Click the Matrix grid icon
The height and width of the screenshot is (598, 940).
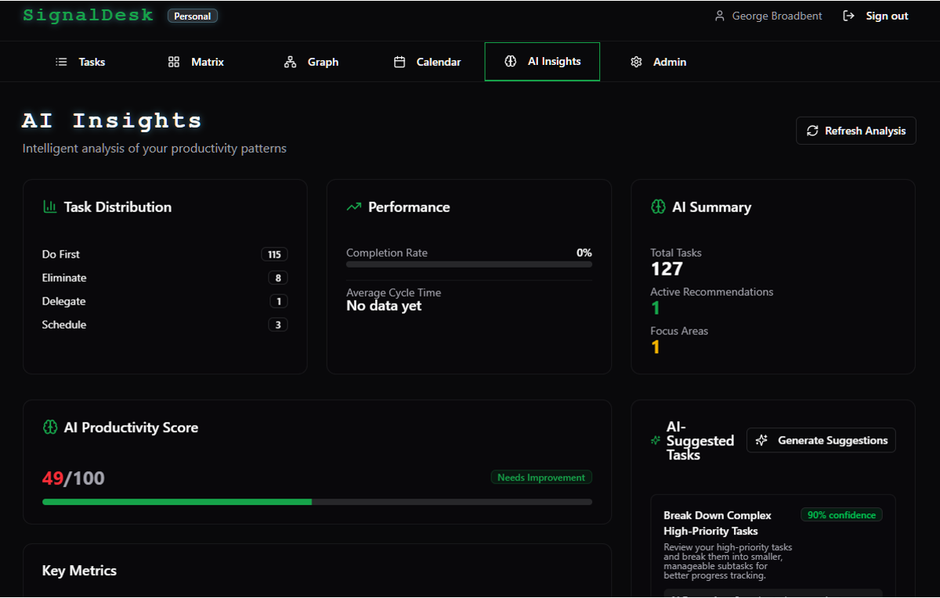pos(174,62)
